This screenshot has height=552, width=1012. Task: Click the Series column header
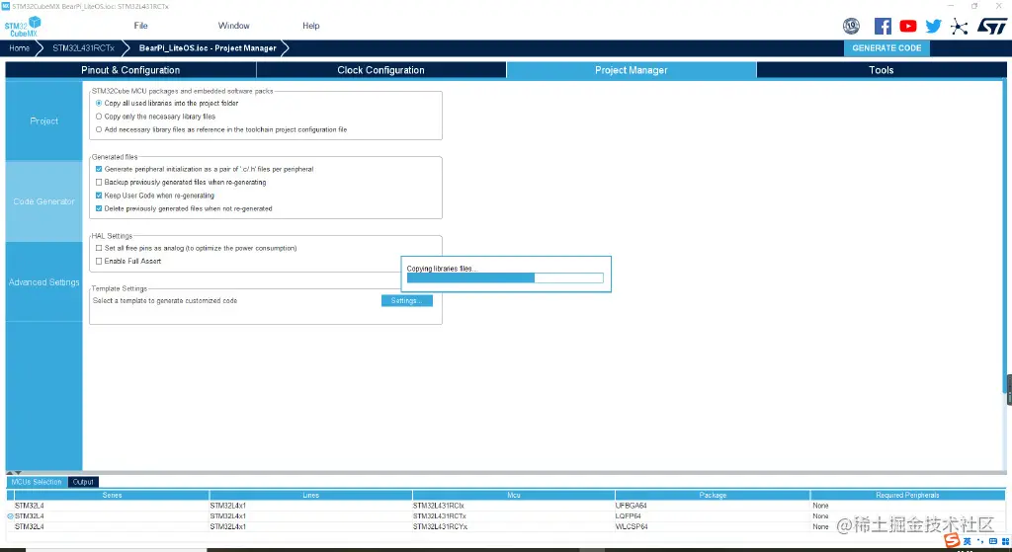click(112, 496)
